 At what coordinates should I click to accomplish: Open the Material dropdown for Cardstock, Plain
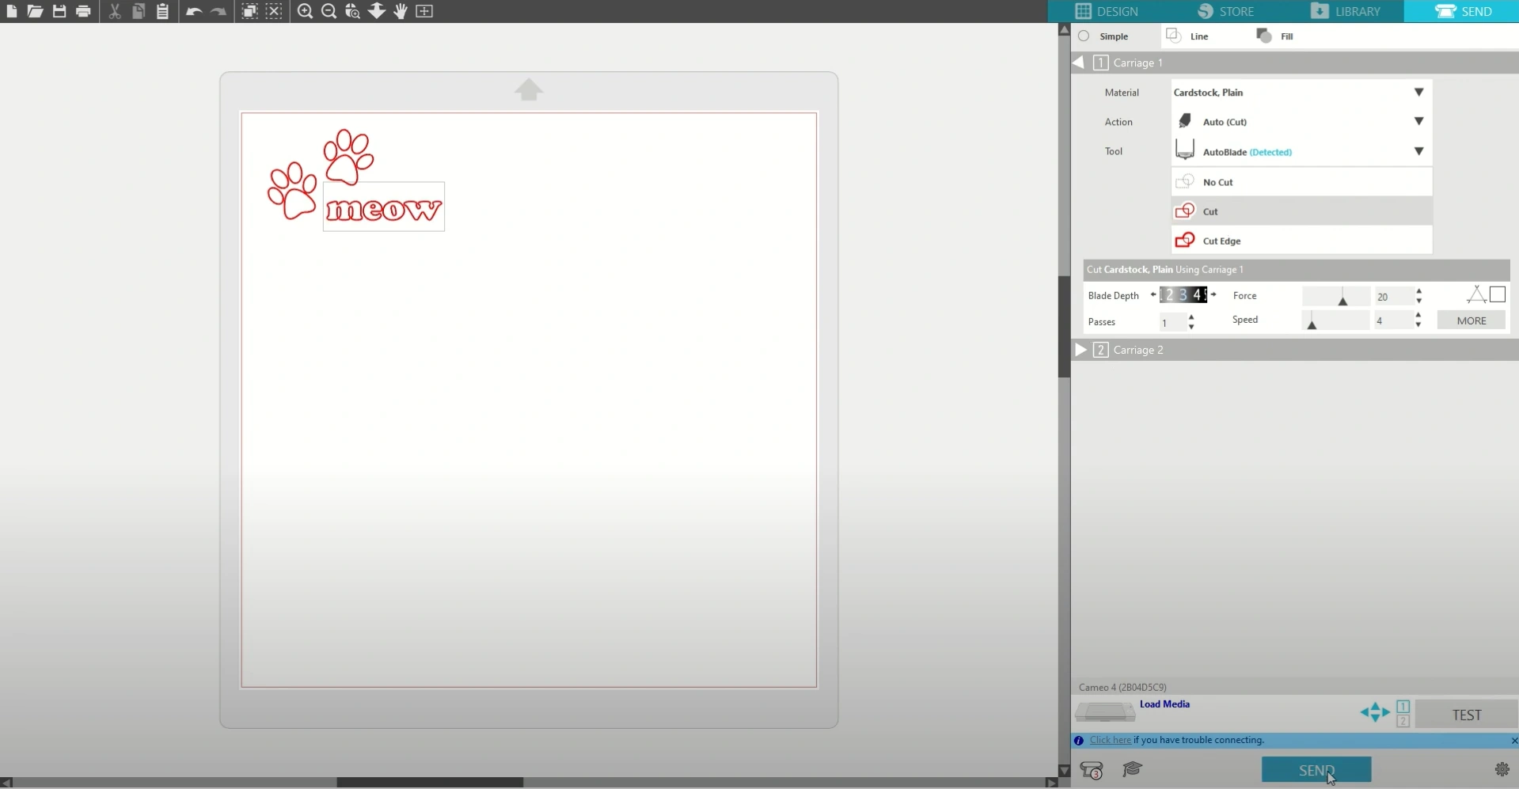tap(1418, 92)
